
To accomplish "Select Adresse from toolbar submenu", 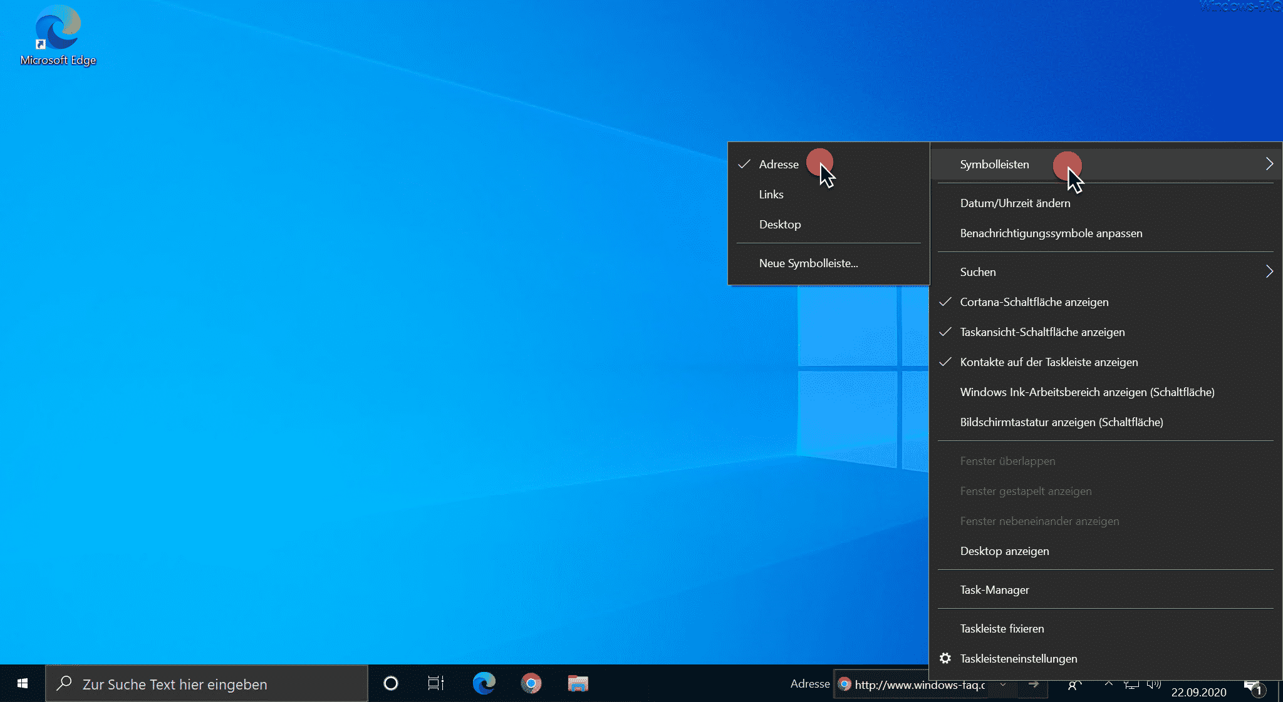I will [779, 163].
